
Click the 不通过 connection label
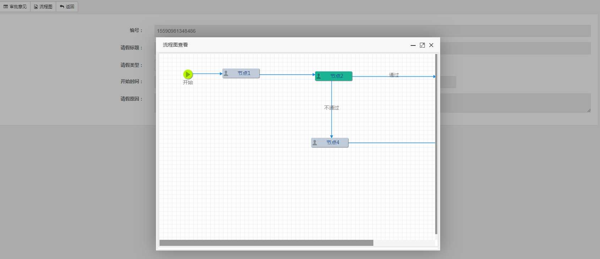pos(331,108)
